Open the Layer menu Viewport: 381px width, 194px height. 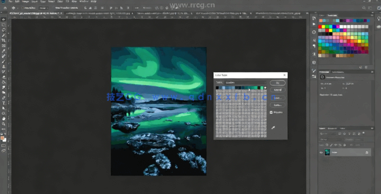click(34, 2)
